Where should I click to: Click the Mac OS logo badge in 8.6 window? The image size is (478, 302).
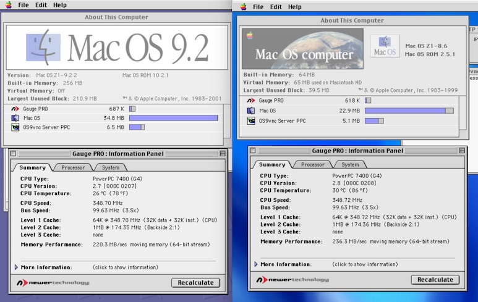[385, 46]
